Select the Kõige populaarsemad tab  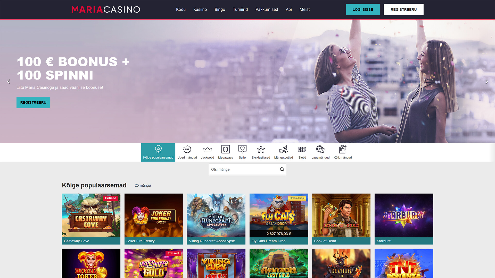[158, 152]
